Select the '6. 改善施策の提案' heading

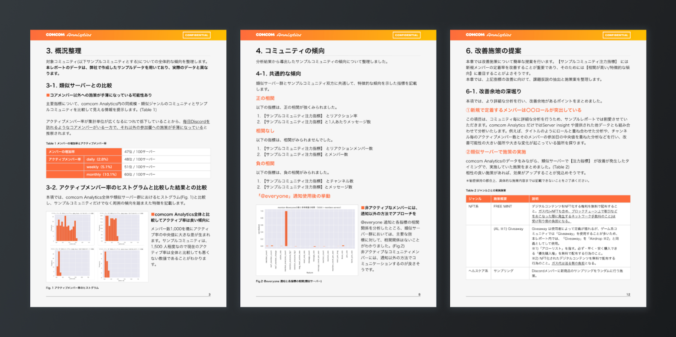[x=494, y=51]
